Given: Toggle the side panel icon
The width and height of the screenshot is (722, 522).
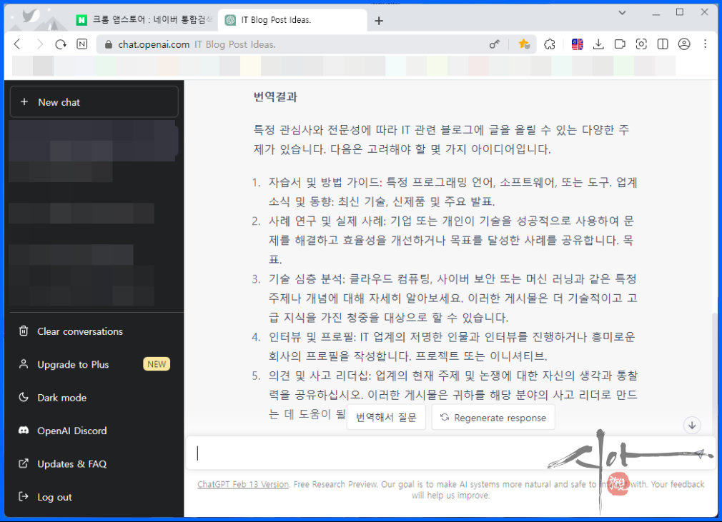Looking at the screenshot, I should 663,44.
